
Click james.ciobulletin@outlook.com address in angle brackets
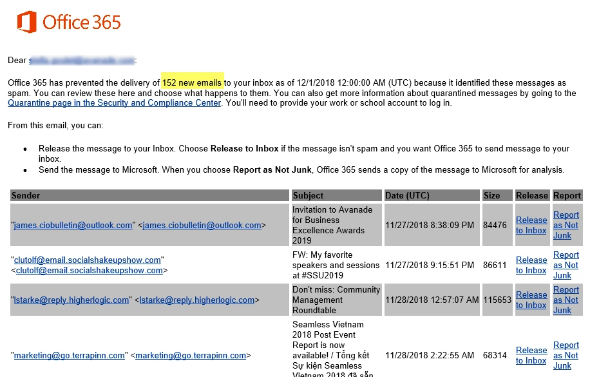(x=202, y=225)
